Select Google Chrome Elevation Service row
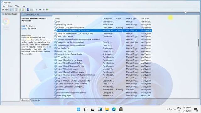The height and width of the screenshot is (113, 201). (x=103, y=40)
